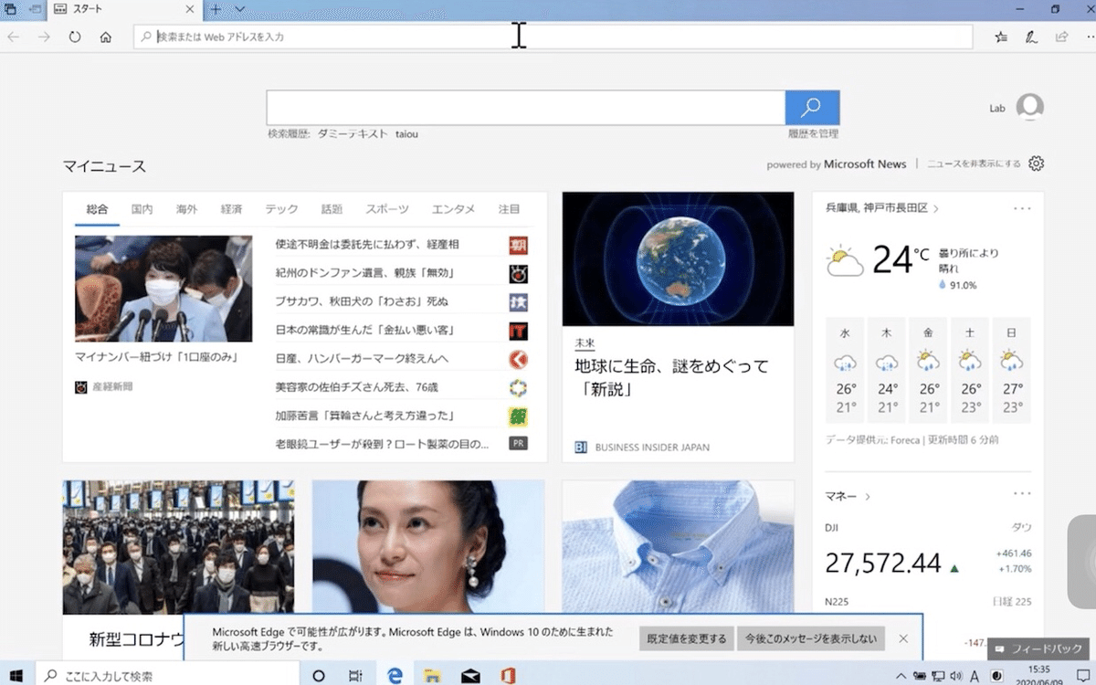
Task: Expand the マネー section chevron
Action: (x=868, y=497)
